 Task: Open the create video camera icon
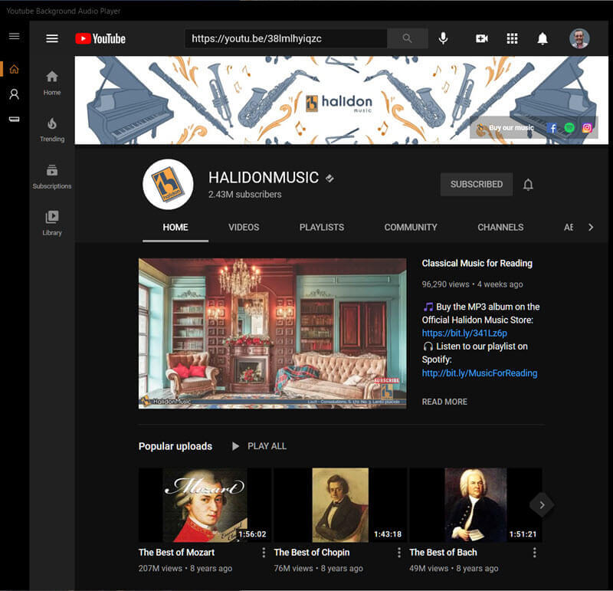(x=482, y=38)
